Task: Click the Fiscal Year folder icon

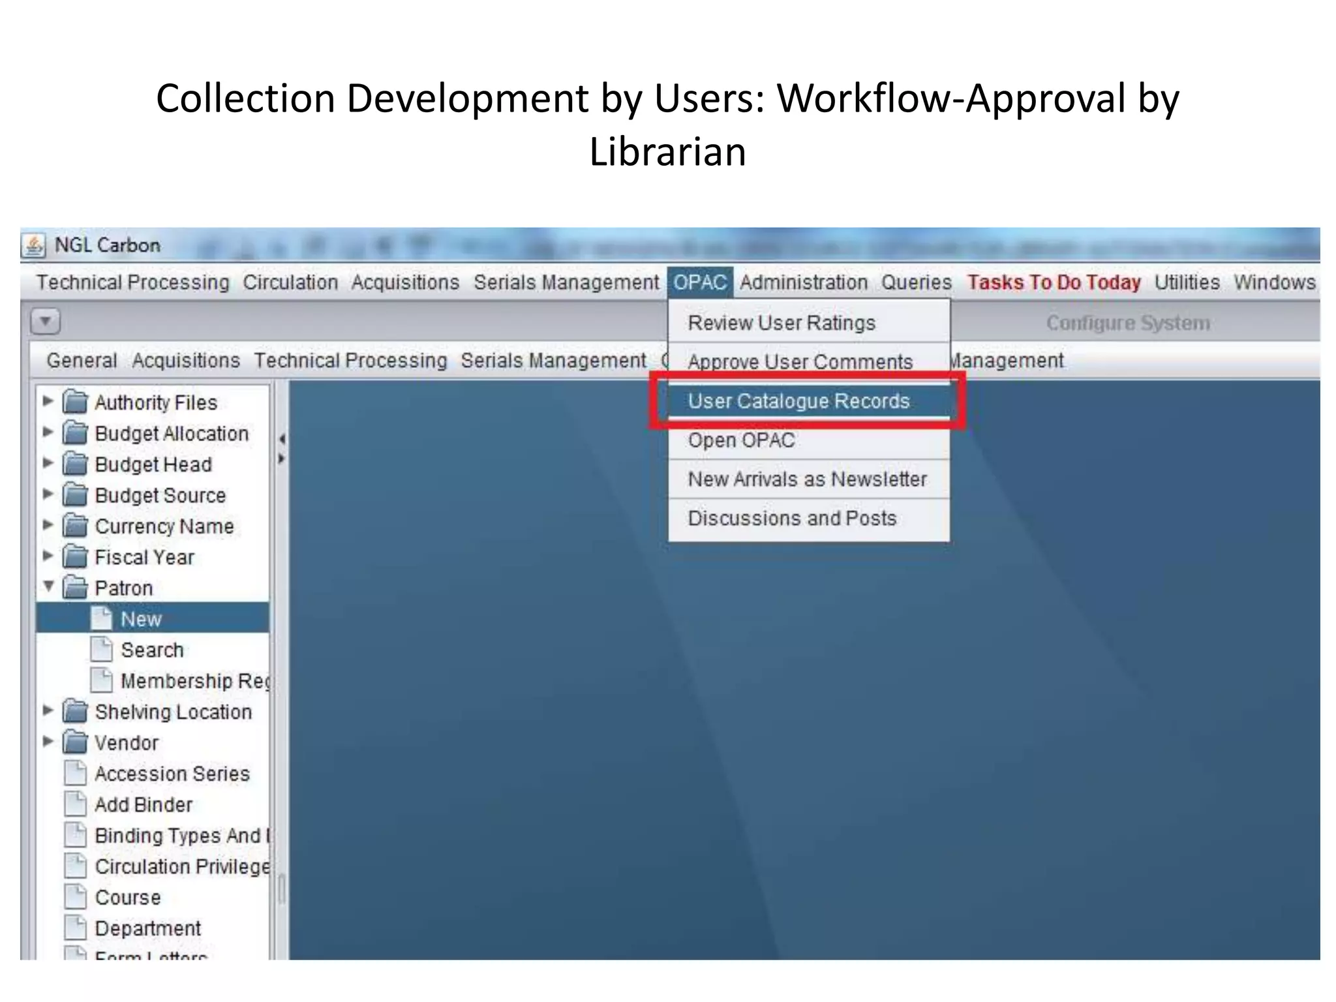Action: click(x=75, y=556)
